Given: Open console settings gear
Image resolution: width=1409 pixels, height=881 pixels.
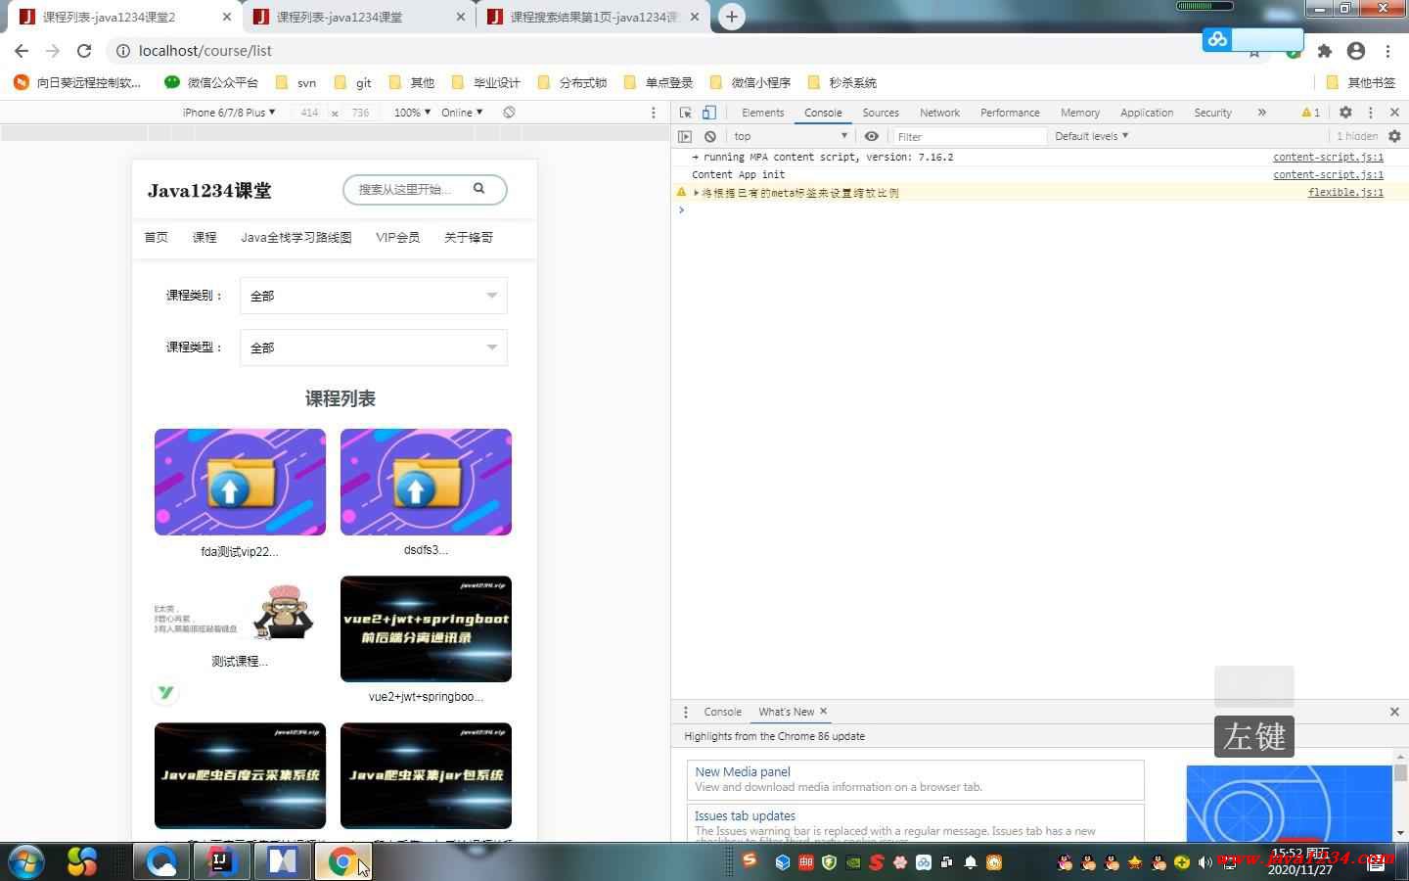Looking at the screenshot, I should coord(1394,136).
